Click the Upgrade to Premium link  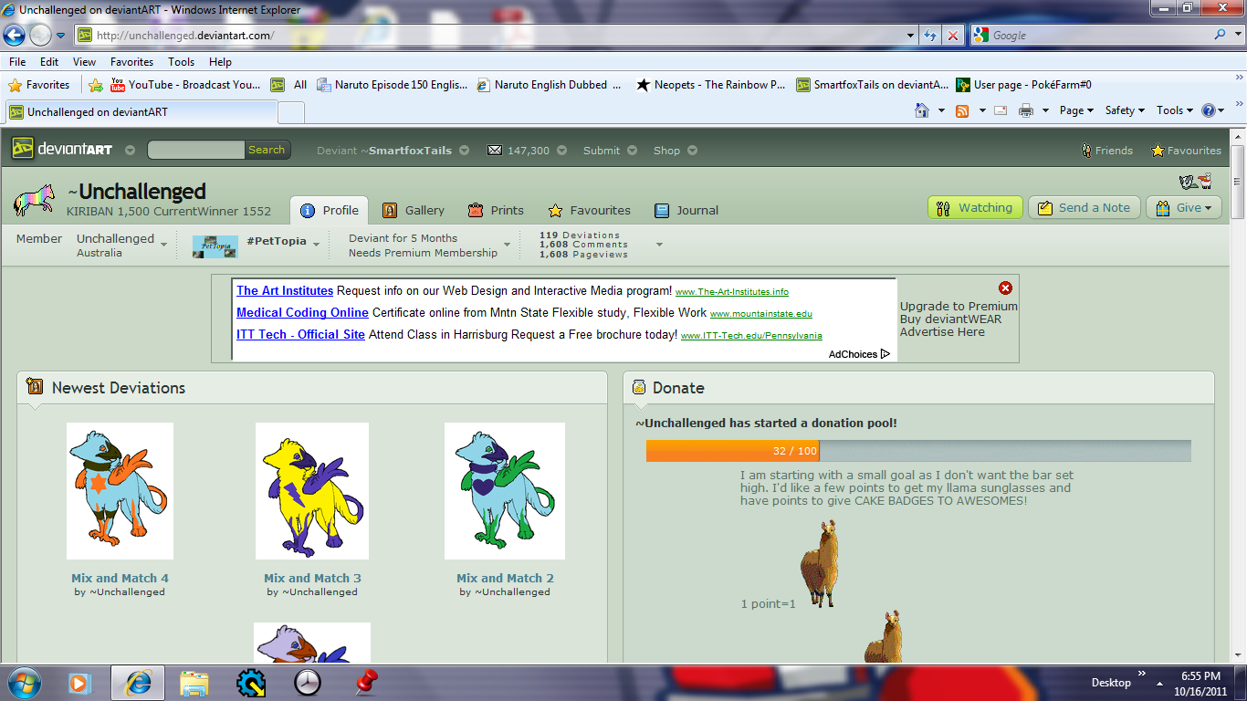(x=959, y=307)
